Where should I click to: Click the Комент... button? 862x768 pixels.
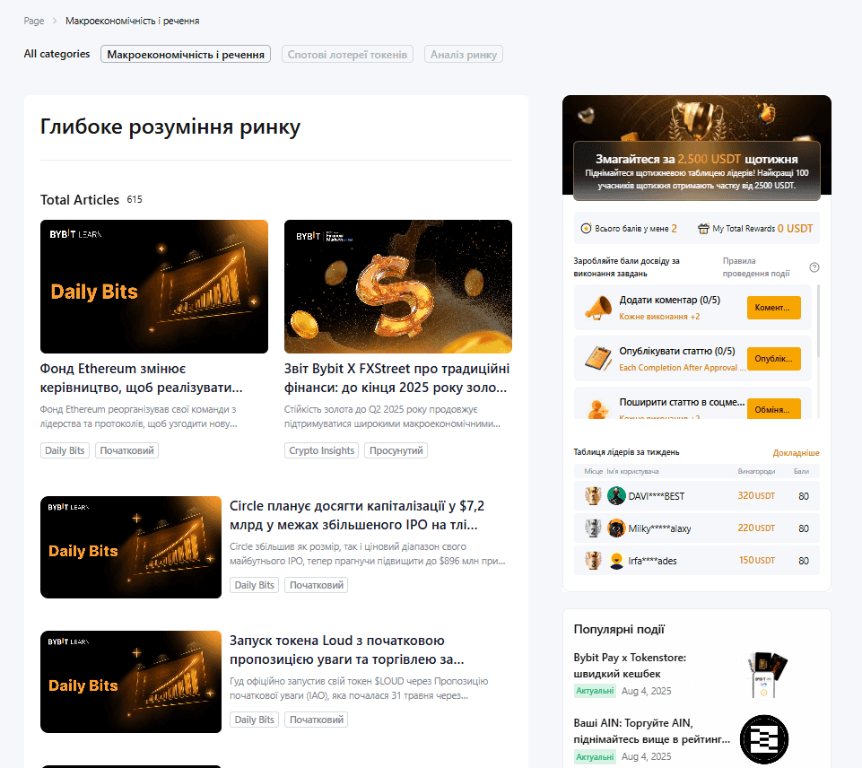[773, 308]
